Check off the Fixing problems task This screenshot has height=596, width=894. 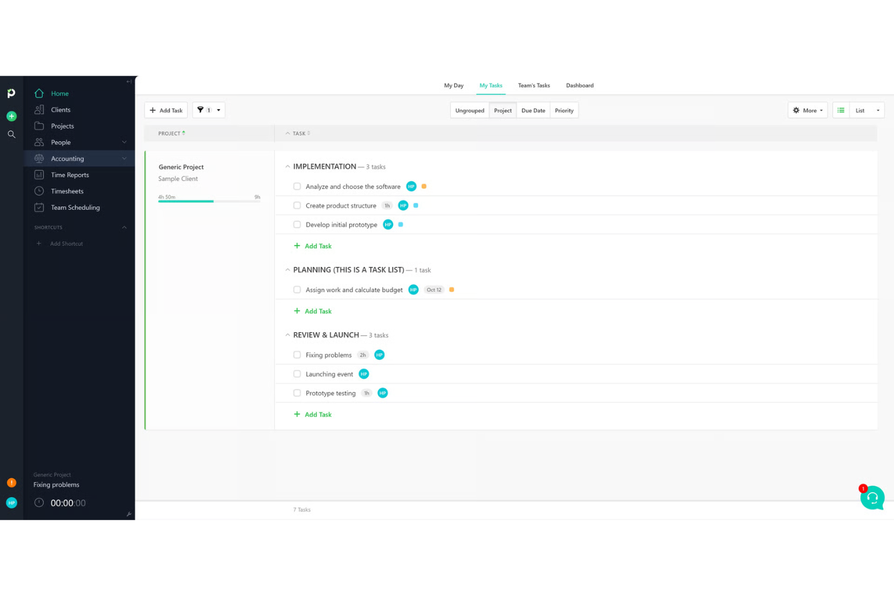point(297,354)
